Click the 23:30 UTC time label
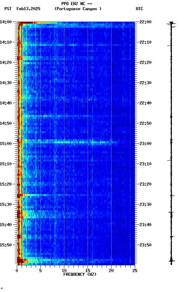 146,205
